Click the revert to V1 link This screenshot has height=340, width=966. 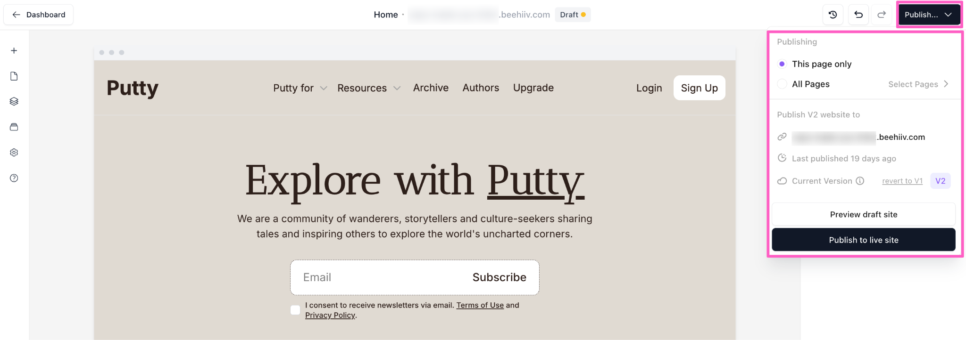tap(902, 181)
